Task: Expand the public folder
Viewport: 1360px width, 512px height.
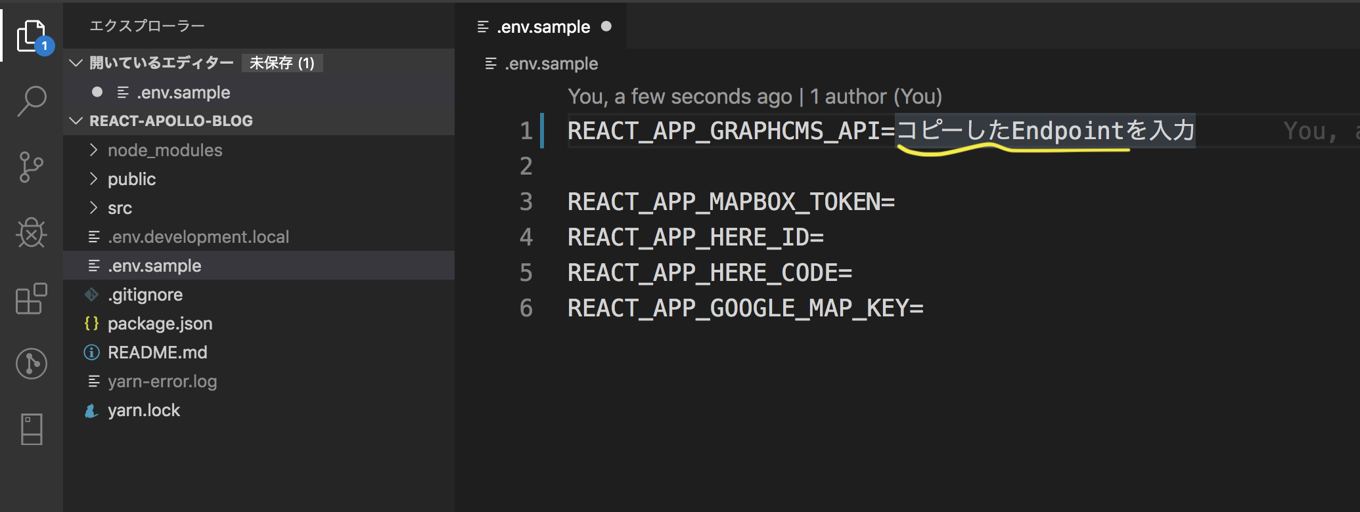Action: click(93, 179)
